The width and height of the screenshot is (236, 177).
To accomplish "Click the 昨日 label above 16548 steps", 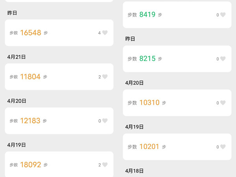I will coord(12,13).
